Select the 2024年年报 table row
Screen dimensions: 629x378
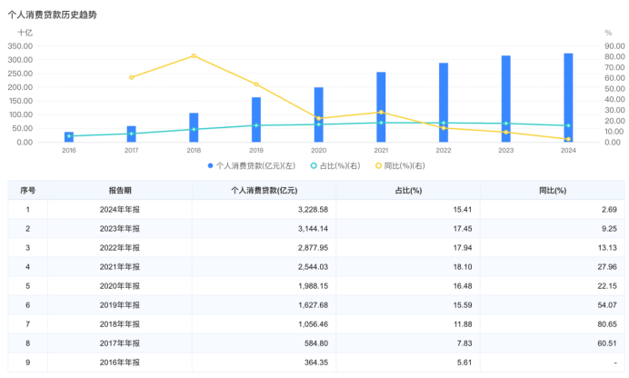tap(316, 210)
